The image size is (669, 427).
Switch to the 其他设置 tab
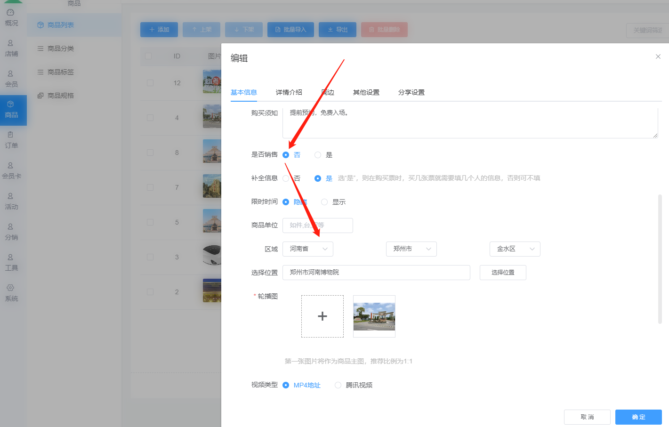coord(366,92)
